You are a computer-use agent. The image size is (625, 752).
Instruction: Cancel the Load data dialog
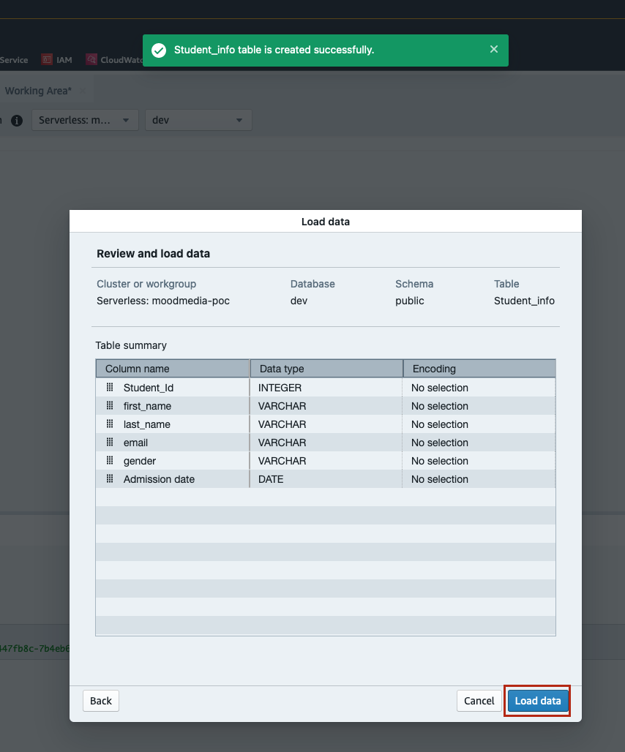pos(479,701)
